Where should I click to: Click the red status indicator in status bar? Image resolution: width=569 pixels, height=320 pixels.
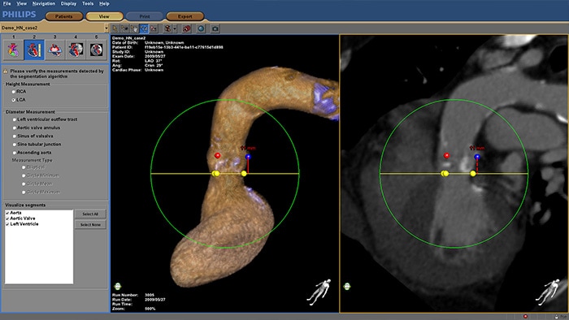pos(525,317)
